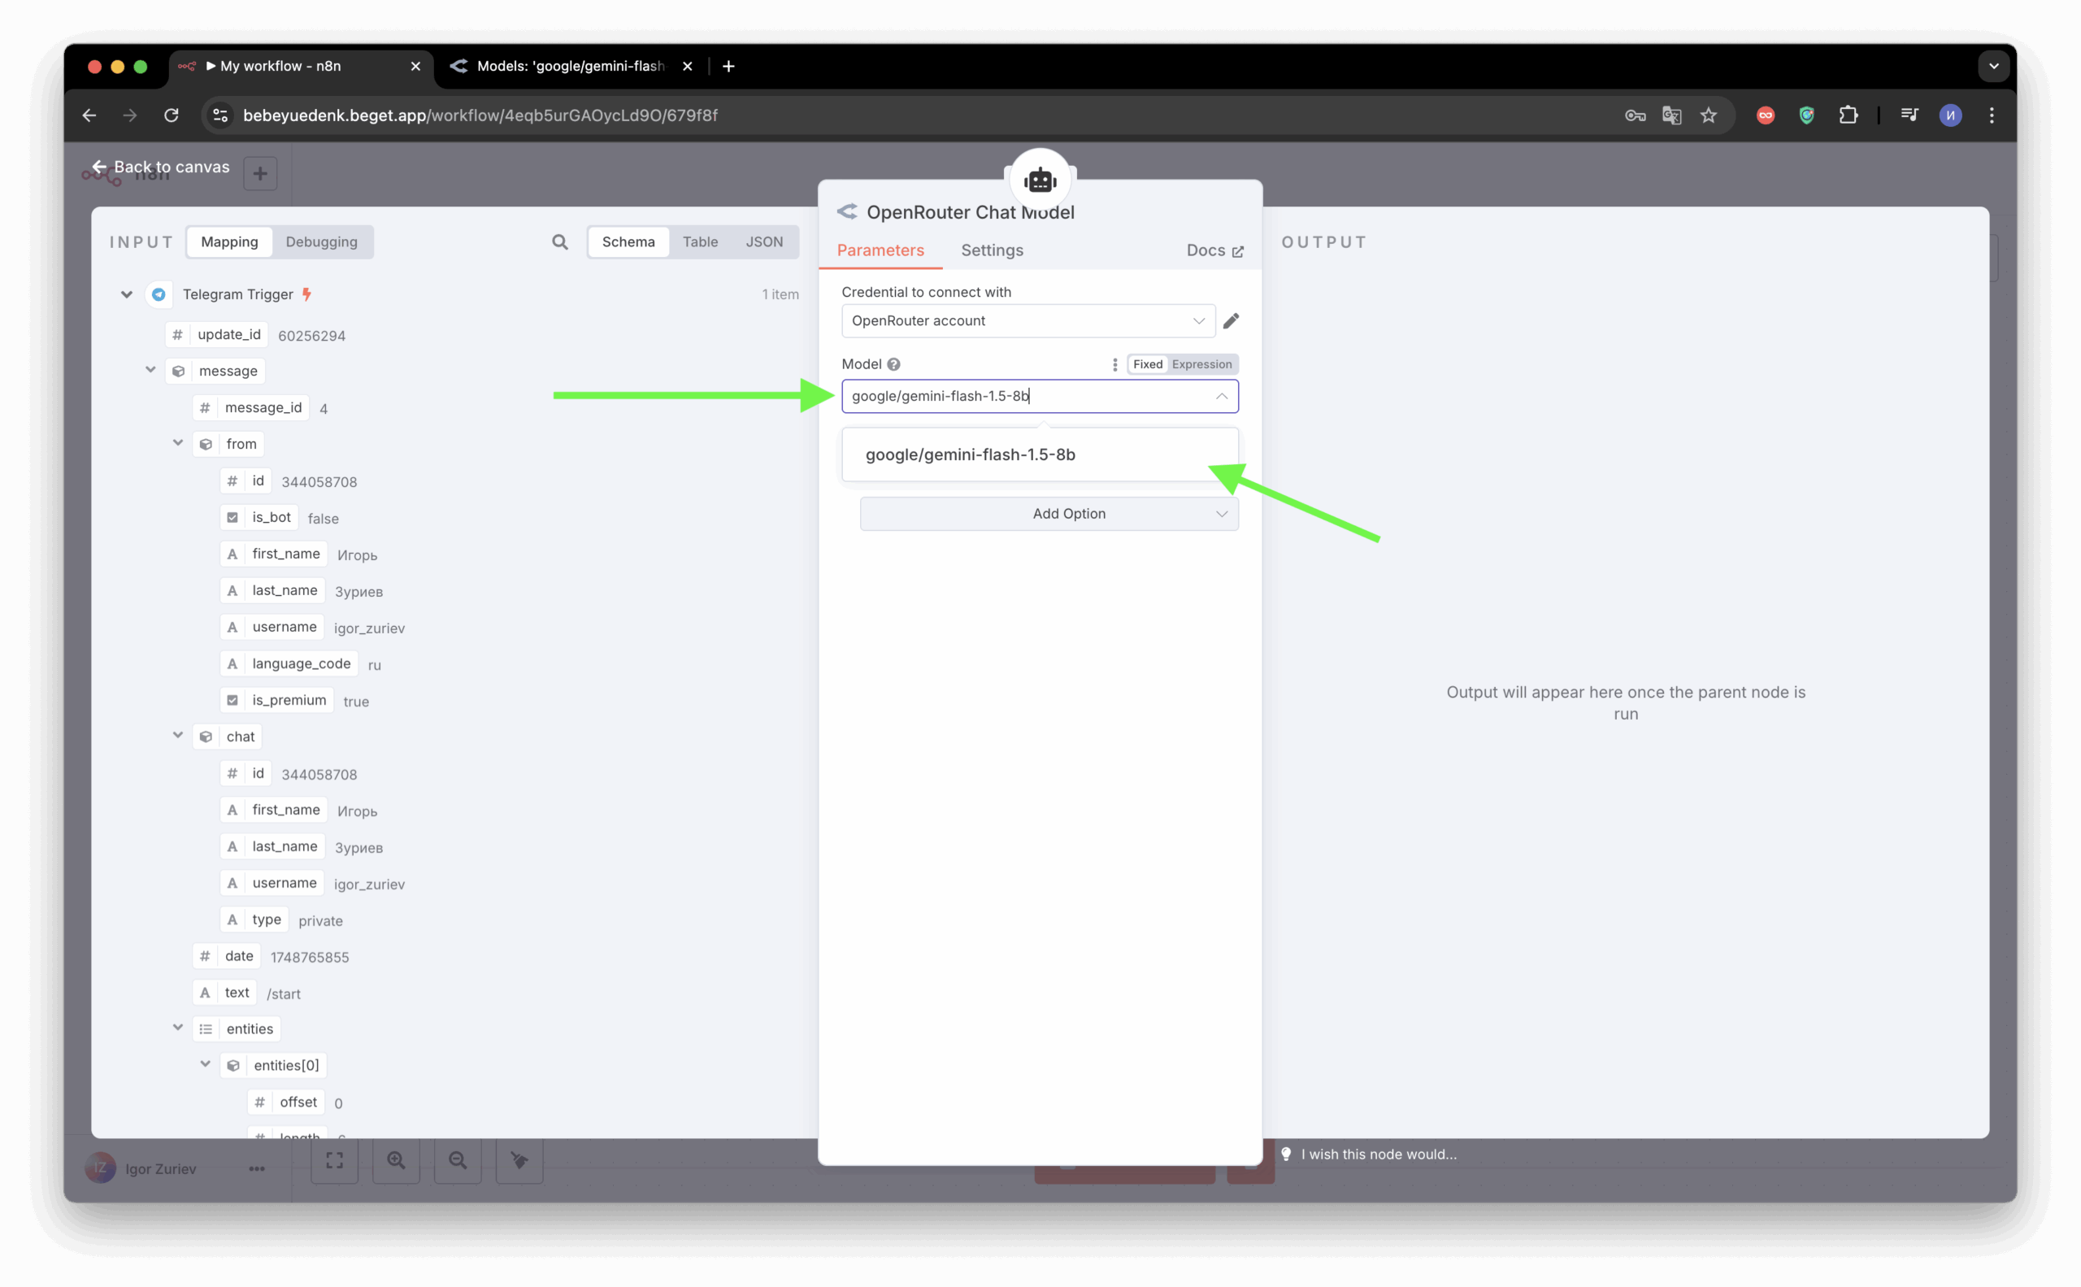Click the search icon in the input panel
Viewport: 2081px width, 1287px height.
point(559,241)
